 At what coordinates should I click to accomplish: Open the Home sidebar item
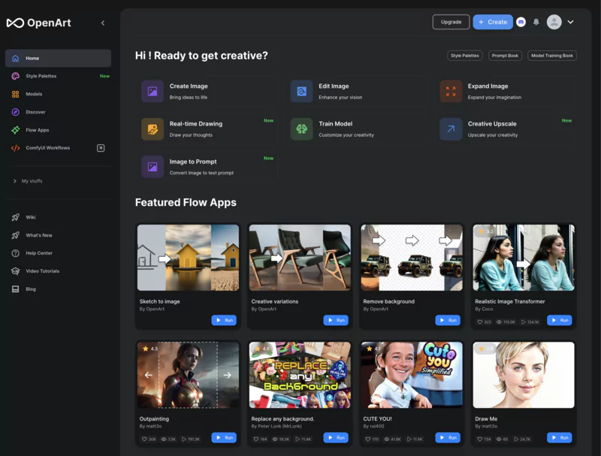59,59
